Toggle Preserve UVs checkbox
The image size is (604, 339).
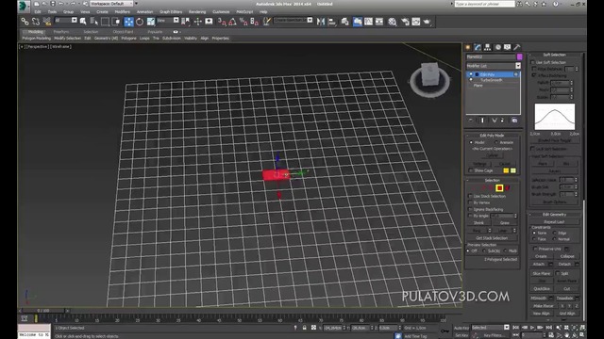[535, 249]
